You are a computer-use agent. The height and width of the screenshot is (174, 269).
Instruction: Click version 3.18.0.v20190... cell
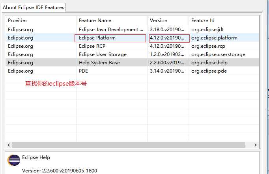coord(167,30)
